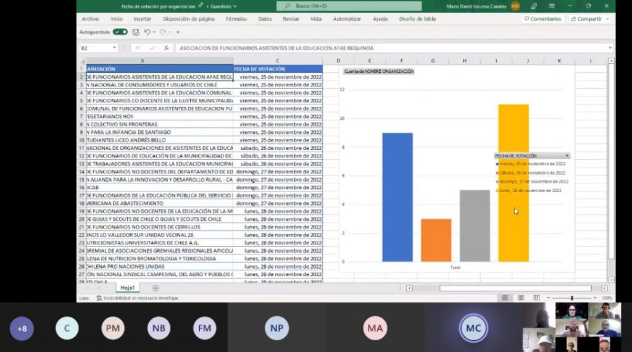This screenshot has height=352, width=632.
Task: Open the Insertar ribbon tab
Action: 143,19
